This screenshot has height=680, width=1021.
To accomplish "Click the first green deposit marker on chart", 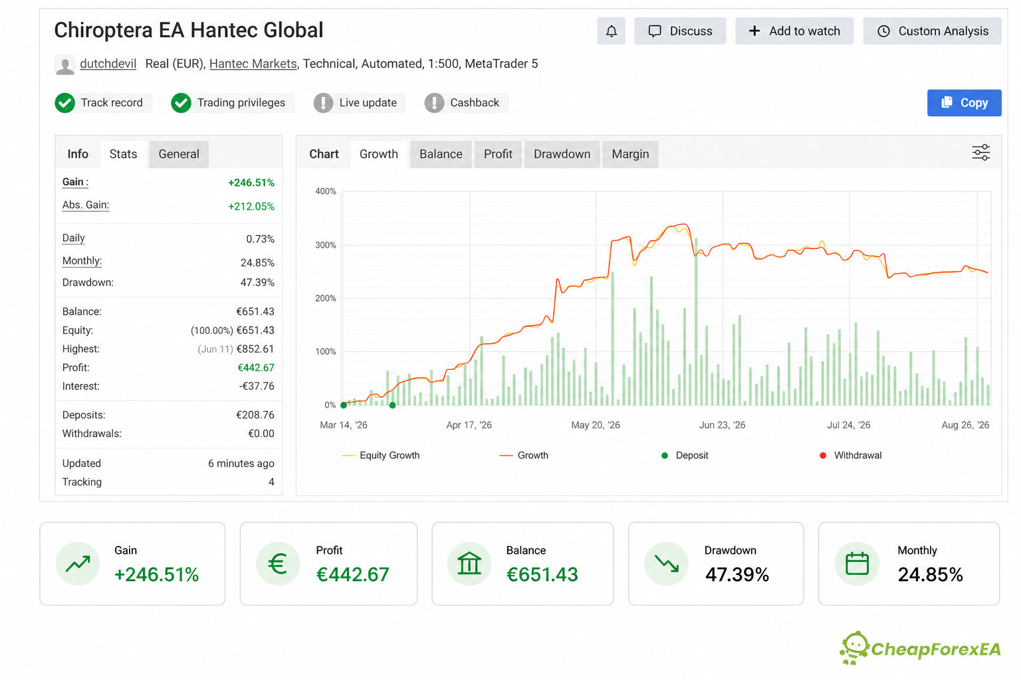I will click(x=344, y=405).
